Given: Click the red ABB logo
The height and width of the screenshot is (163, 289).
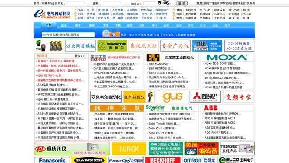Looking at the screenshot, I should pyautogui.click(x=210, y=108).
